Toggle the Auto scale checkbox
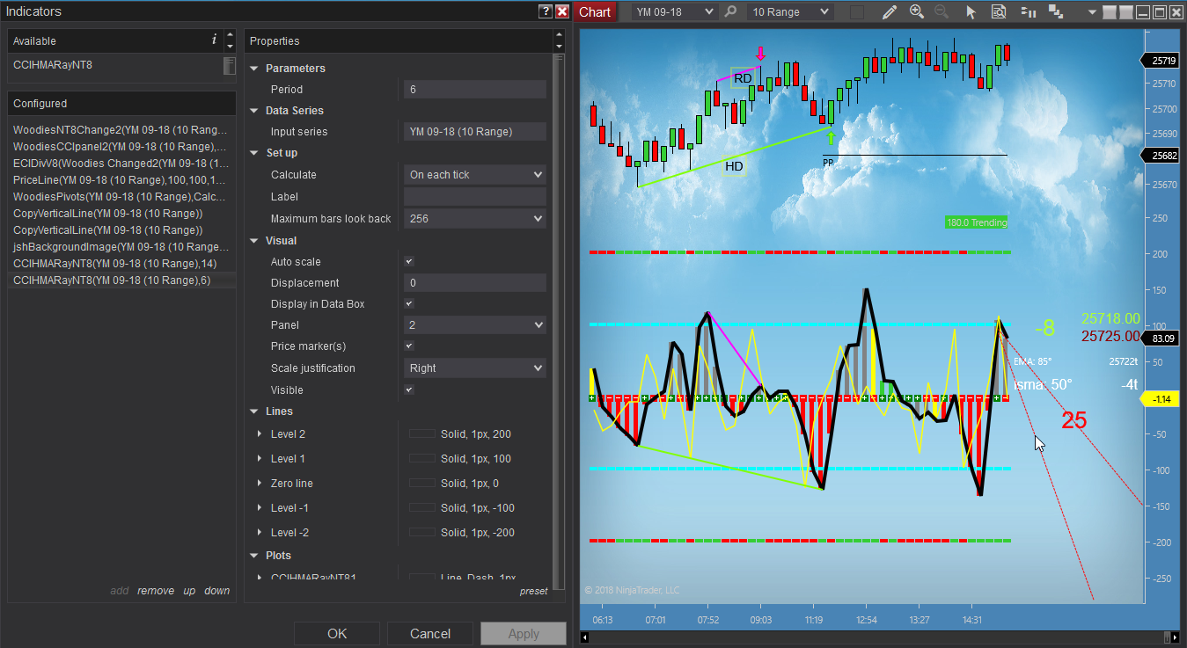Image resolution: width=1187 pixels, height=648 pixels. pos(408,261)
